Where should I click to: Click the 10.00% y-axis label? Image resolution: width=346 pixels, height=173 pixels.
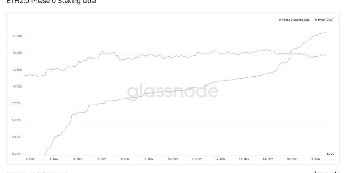click(17, 87)
